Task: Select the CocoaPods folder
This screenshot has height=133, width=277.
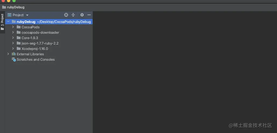Action: (31, 27)
